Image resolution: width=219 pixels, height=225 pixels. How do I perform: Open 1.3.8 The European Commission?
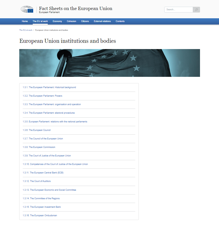click(39, 147)
